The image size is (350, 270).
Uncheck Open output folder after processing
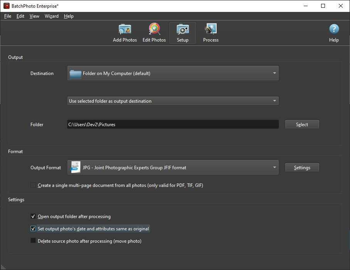click(33, 217)
